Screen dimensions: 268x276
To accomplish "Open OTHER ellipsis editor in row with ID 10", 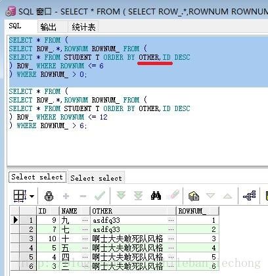I will pyautogui.click(x=171, y=239).
